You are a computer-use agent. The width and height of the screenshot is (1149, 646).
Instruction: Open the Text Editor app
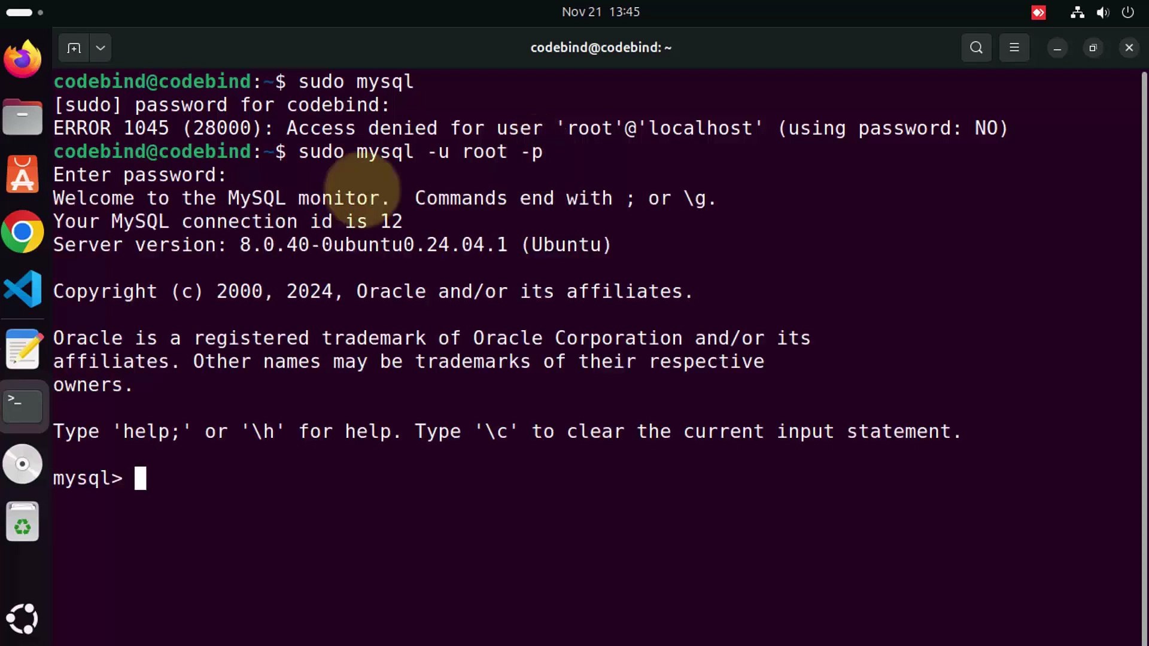[23, 349]
